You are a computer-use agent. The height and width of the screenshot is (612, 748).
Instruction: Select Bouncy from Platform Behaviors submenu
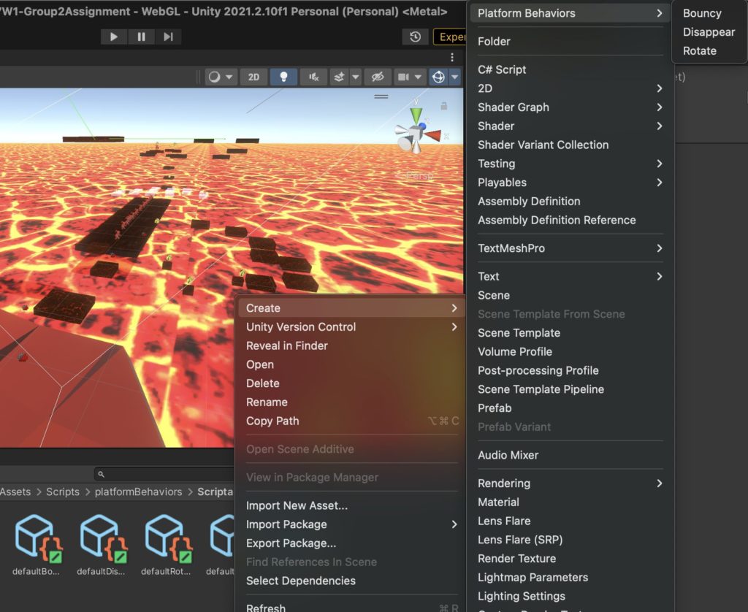point(701,13)
